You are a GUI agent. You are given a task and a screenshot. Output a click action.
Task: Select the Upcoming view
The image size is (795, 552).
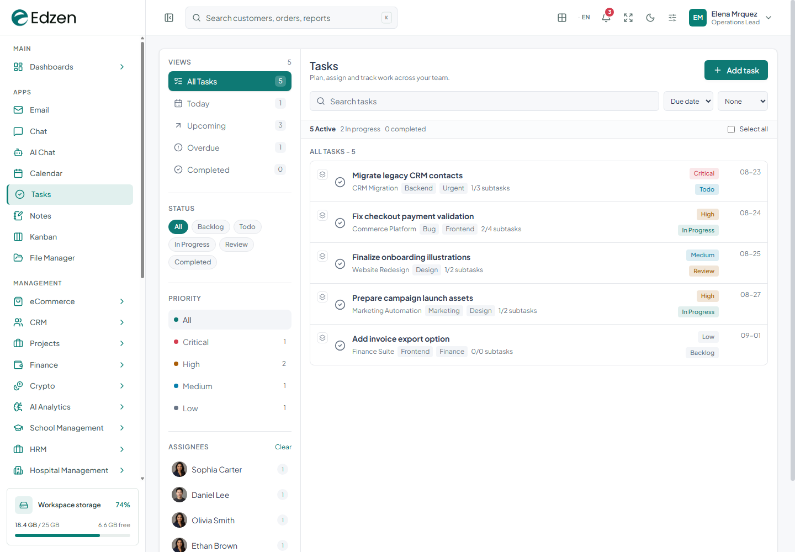point(230,126)
